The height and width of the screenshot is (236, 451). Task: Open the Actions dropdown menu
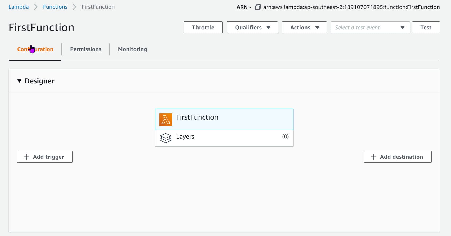coord(304,28)
